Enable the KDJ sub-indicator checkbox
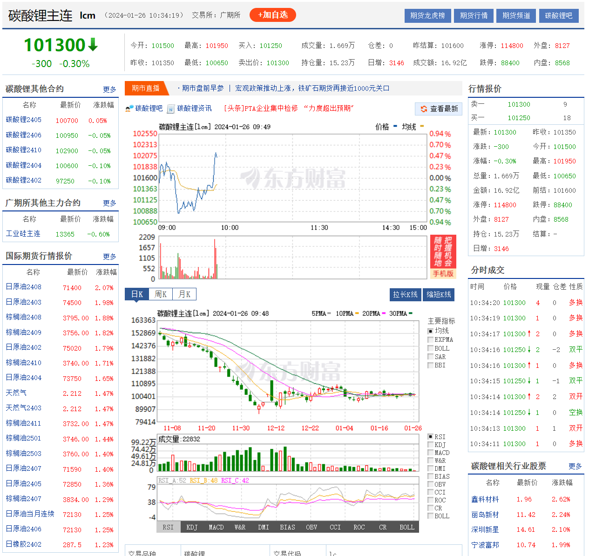Viewport: 589px width, 556px height. tap(431, 445)
